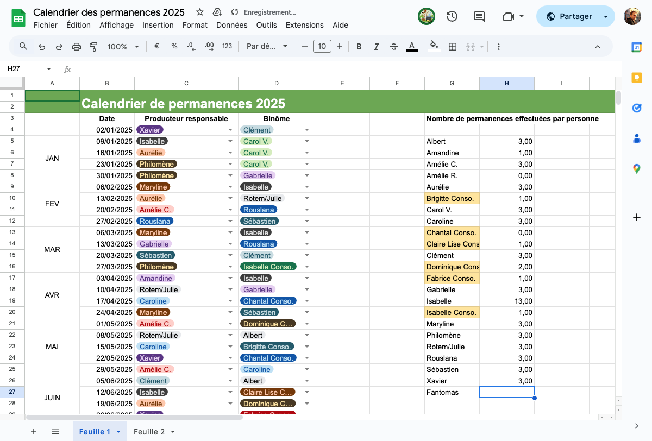The width and height of the screenshot is (652, 441).
Task: Open the text color picker
Action: (412, 47)
